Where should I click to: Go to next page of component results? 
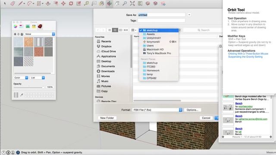[271, 137]
